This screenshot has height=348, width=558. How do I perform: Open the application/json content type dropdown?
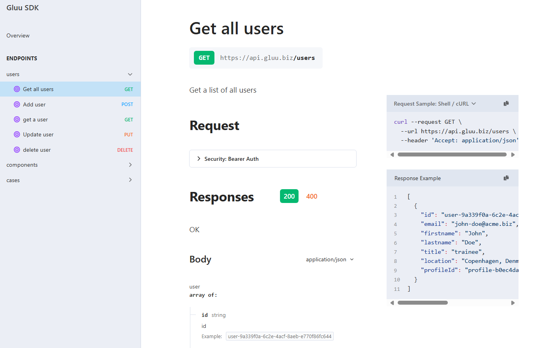pyautogui.click(x=330, y=259)
